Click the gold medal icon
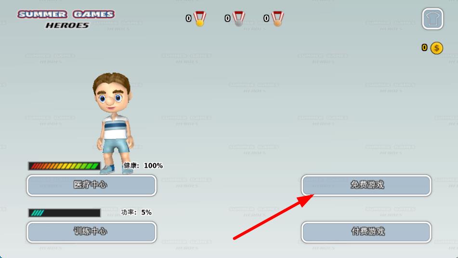 (200, 19)
